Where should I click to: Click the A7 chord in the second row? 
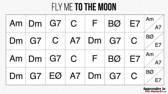coord(75,41)
